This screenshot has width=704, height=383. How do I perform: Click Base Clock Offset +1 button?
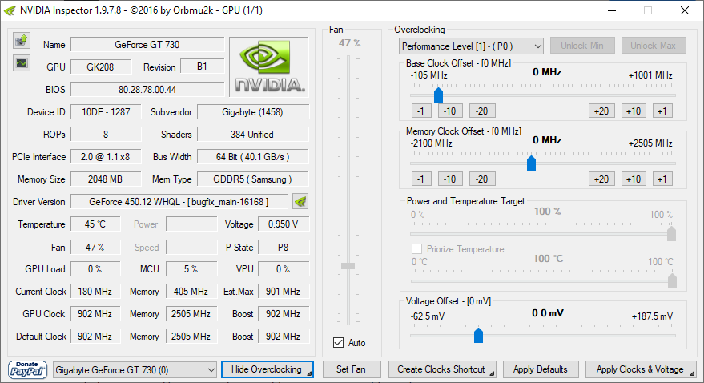[x=662, y=111]
